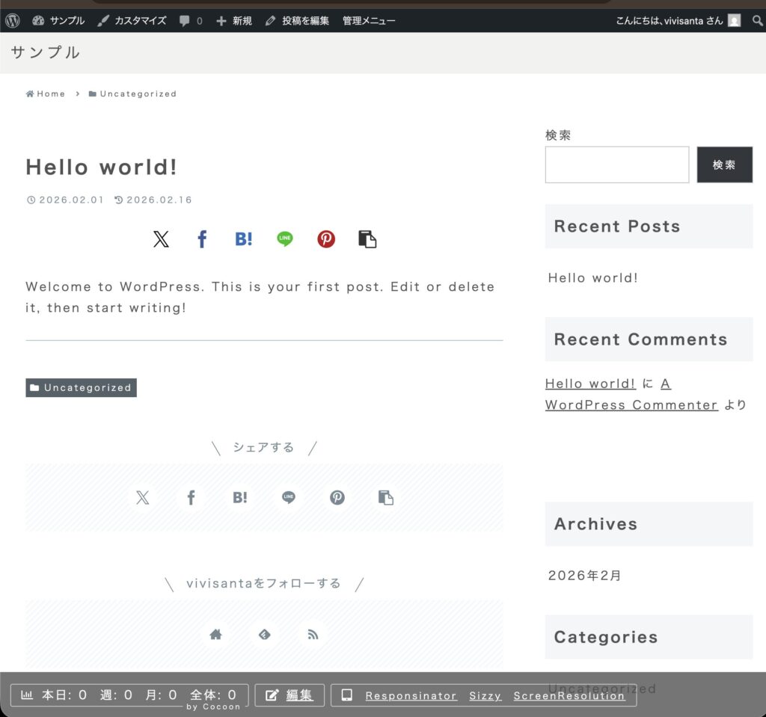The image size is (766, 717).
Task: Open the 2026年2月 archive link
Action: (x=584, y=576)
